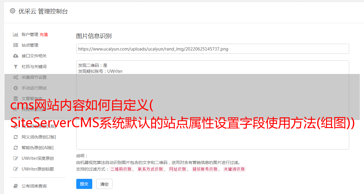Select the 关键词识别 filter tag

click(234, 169)
